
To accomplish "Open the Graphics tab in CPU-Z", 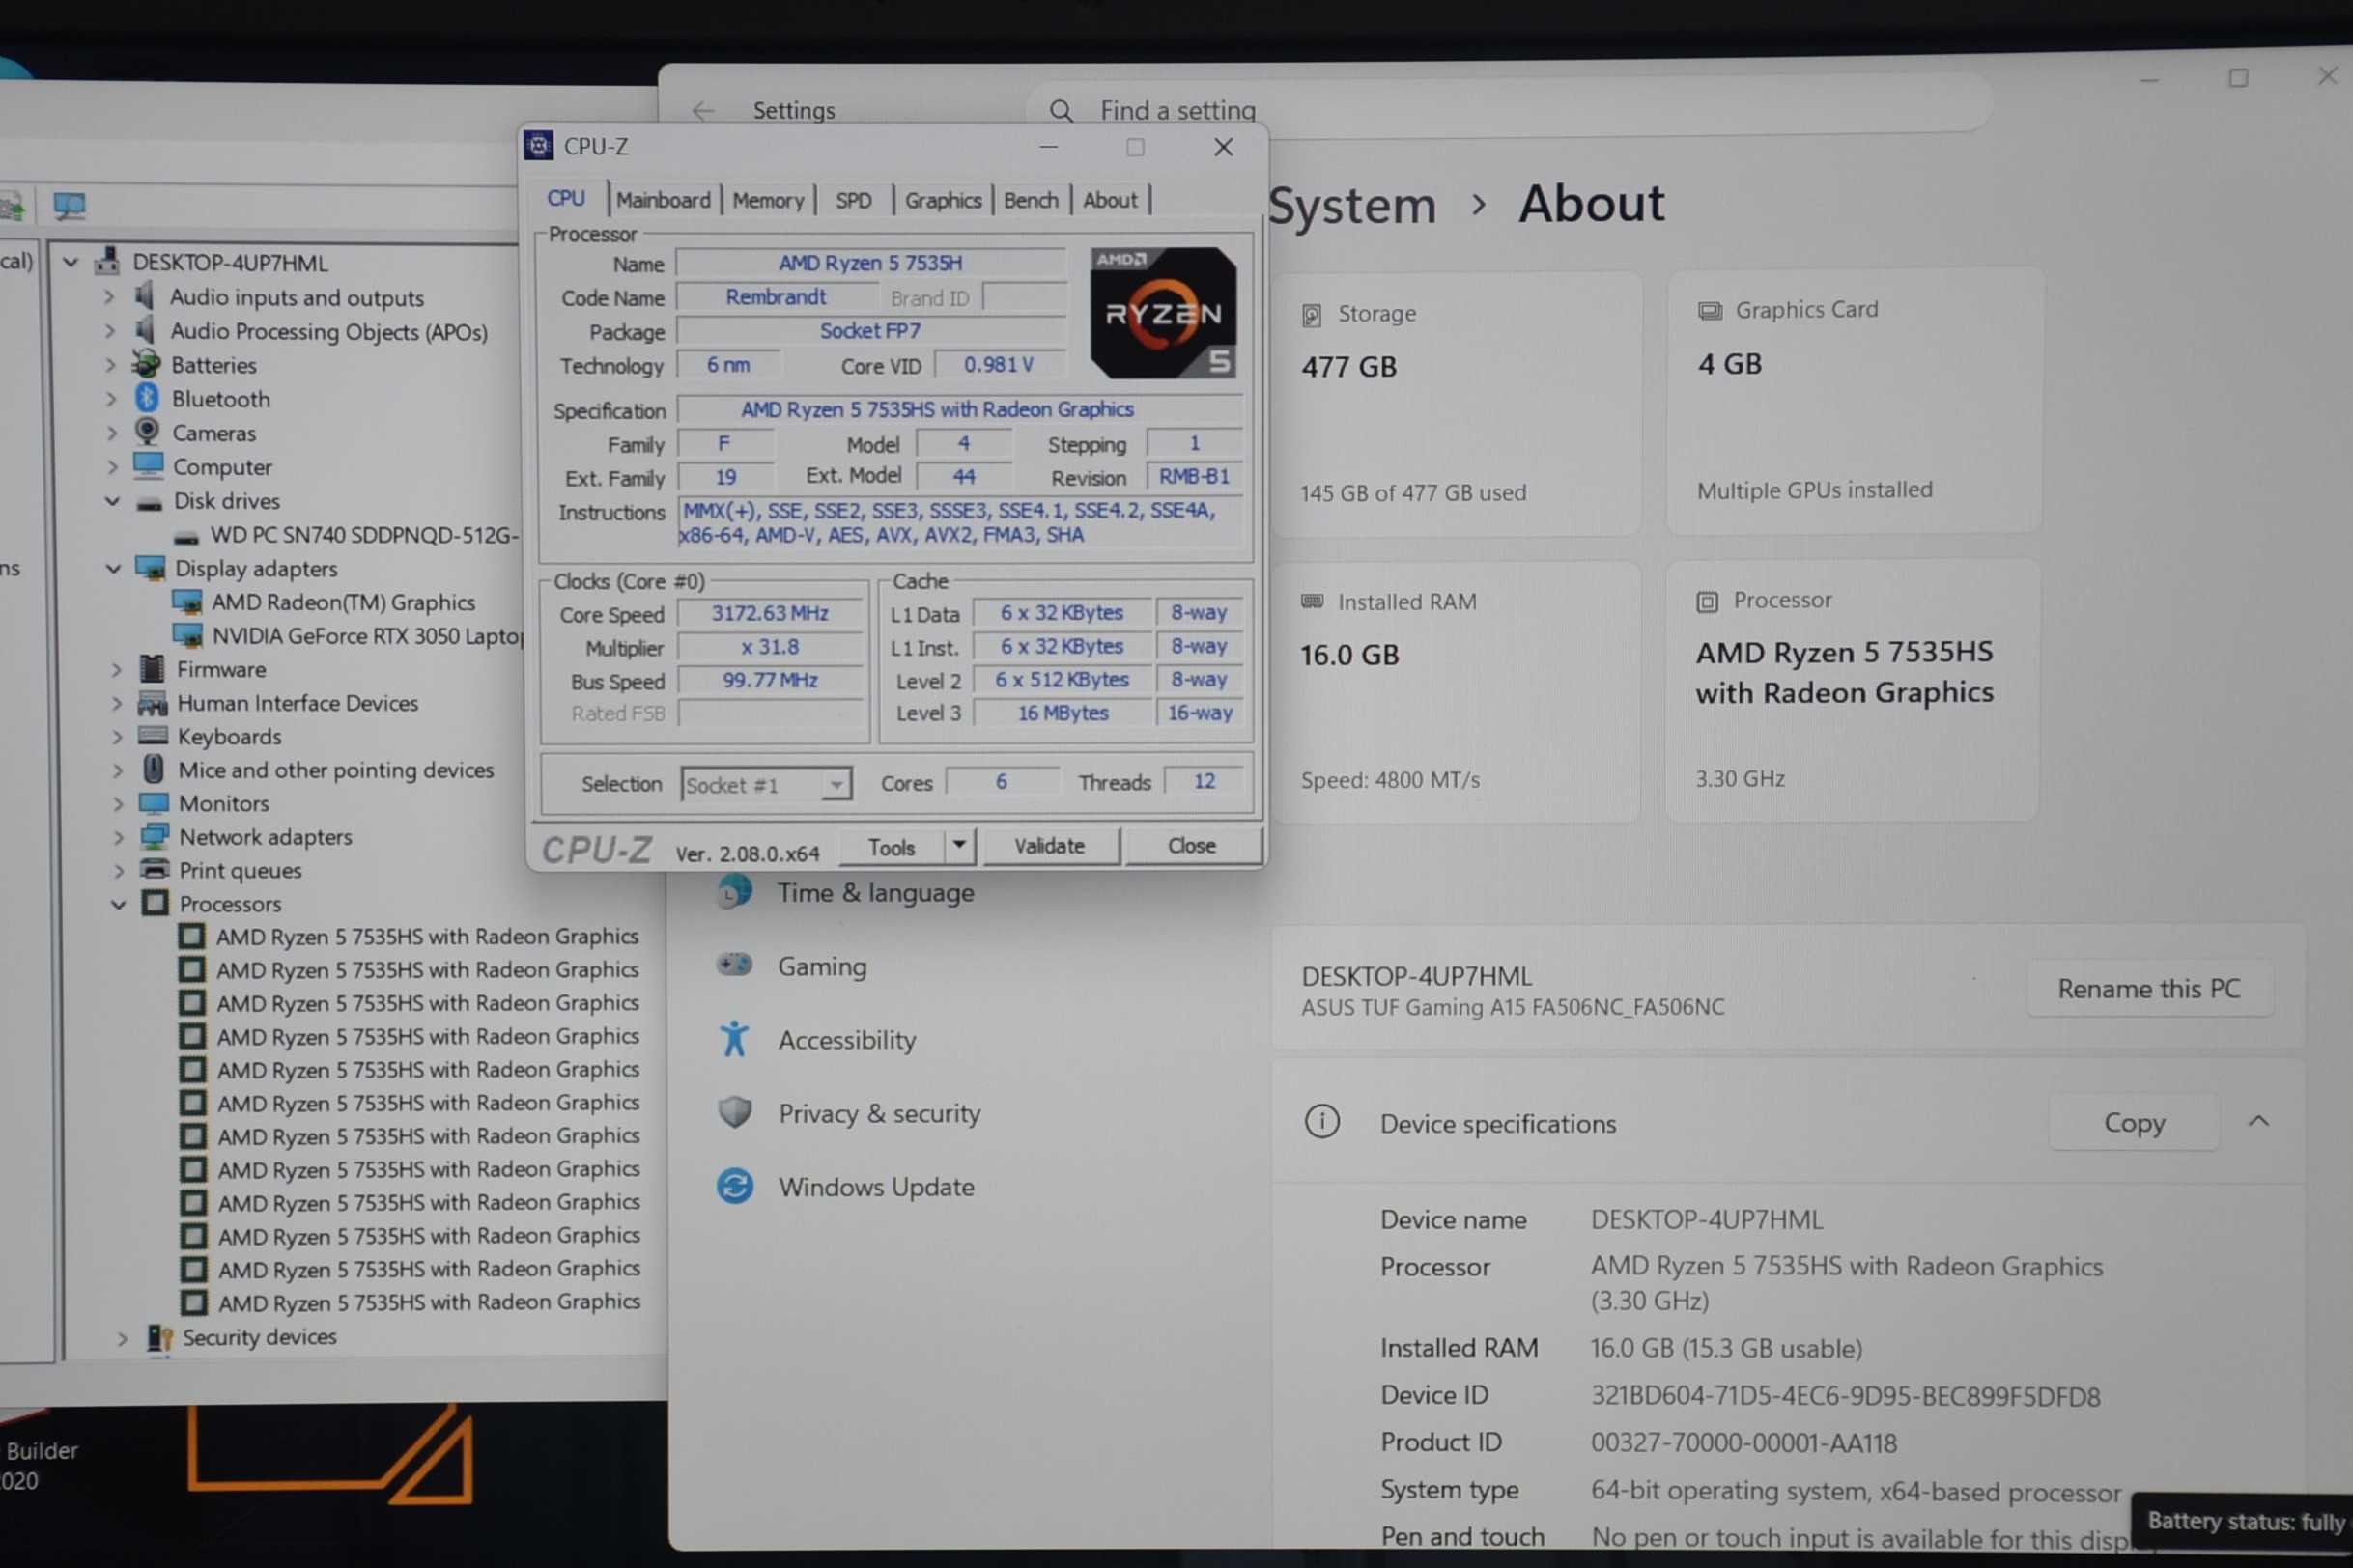I will tap(943, 200).
